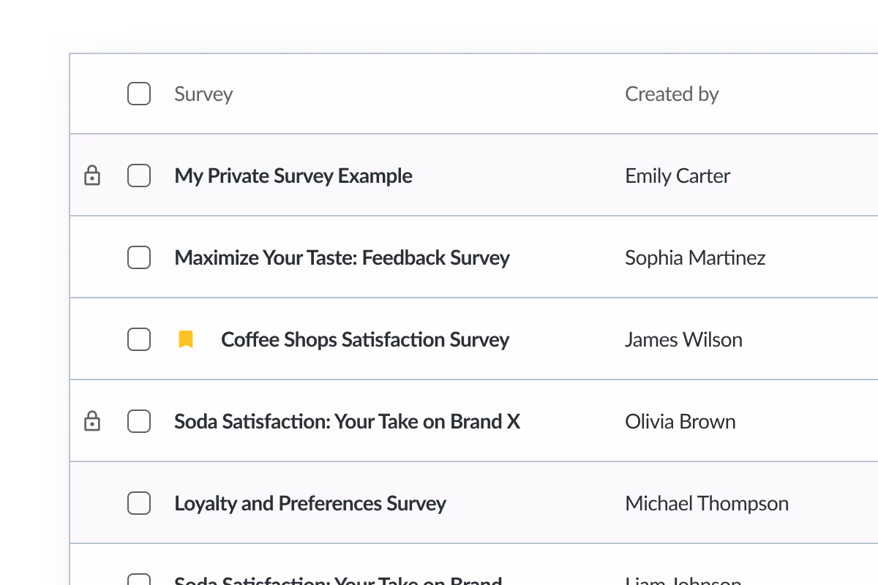
Task: Check the My Private Survey Example checkbox
Action: tap(139, 175)
